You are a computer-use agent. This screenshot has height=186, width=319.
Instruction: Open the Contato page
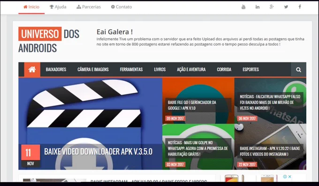(122, 7)
